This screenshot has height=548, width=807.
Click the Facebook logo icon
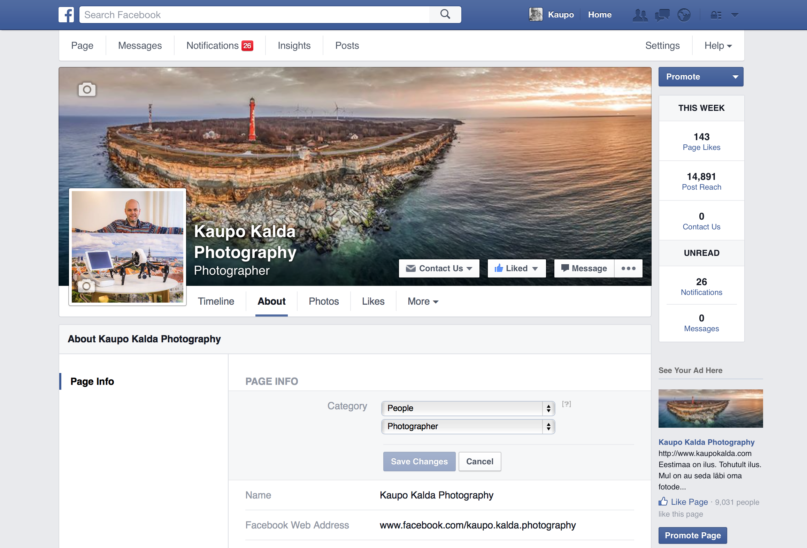coord(66,15)
